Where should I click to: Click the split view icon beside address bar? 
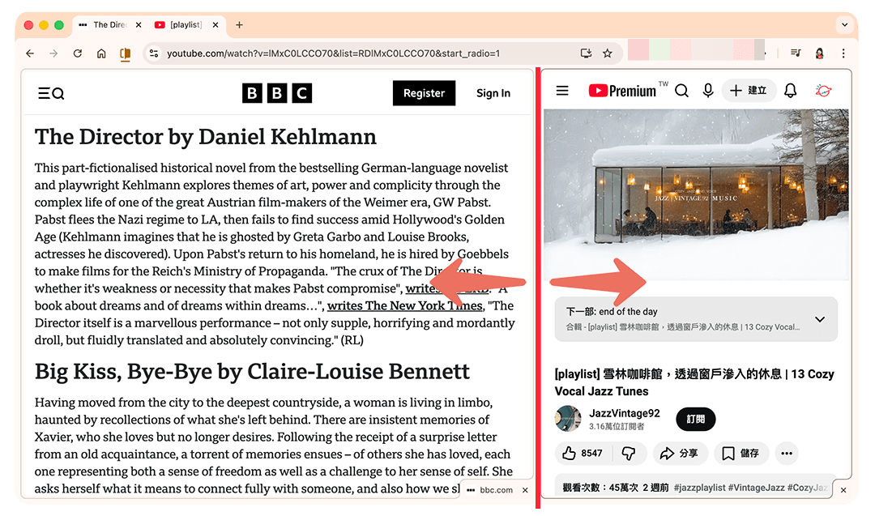coord(125,53)
